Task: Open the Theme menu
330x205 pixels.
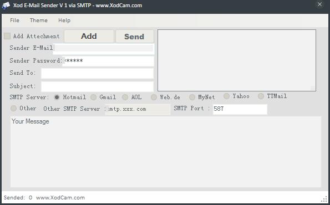Action: pyautogui.click(x=39, y=20)
